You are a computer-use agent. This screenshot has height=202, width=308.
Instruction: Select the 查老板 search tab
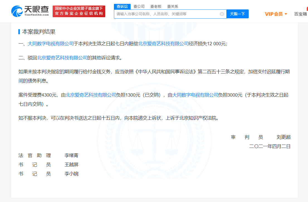click(156, 6)
